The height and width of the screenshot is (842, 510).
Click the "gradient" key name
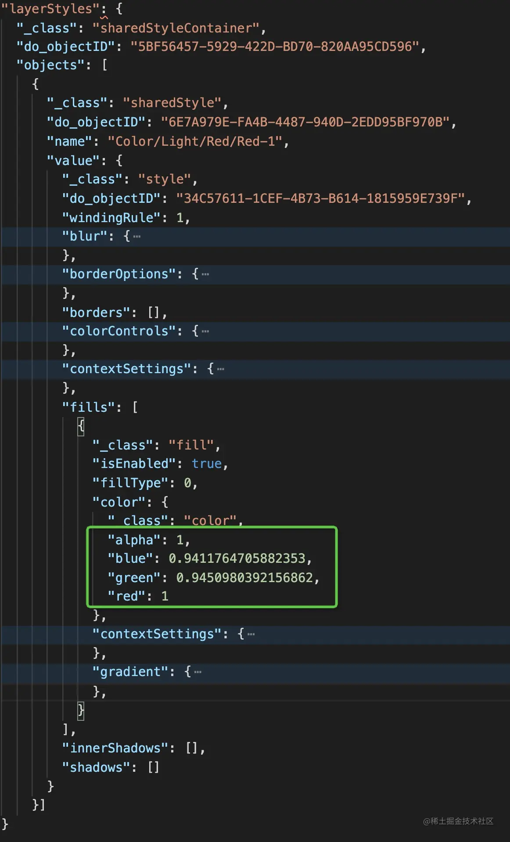(x=130, y=672)
